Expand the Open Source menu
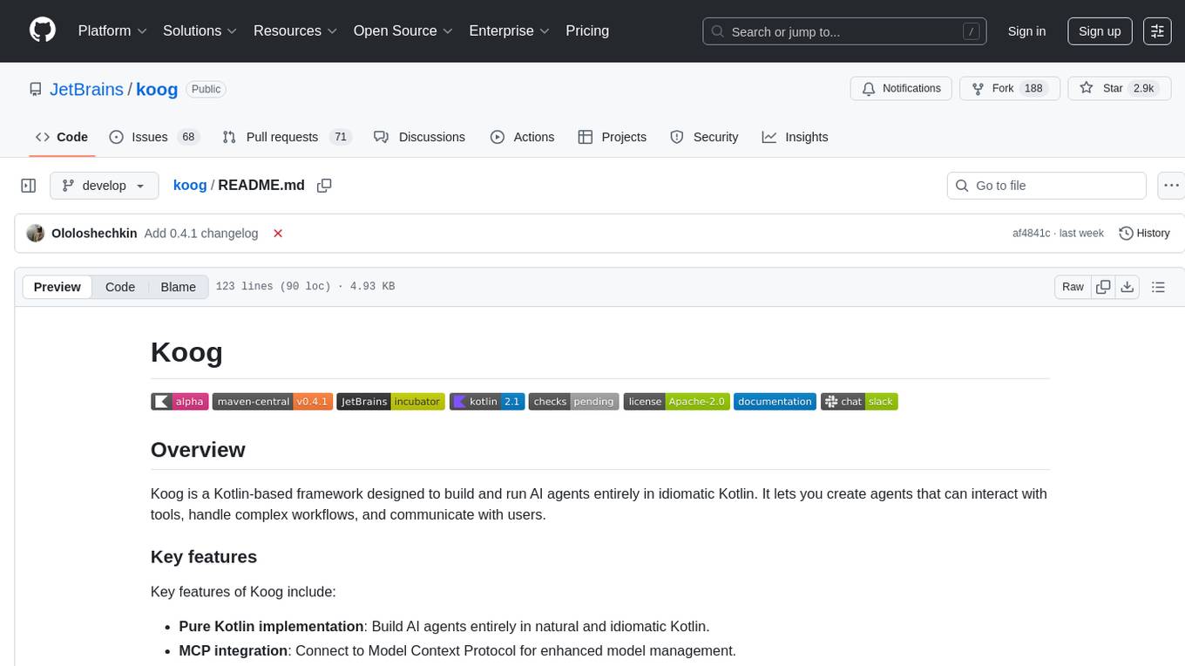Viewport: 1185px width, 666px height. pos(403,31)
